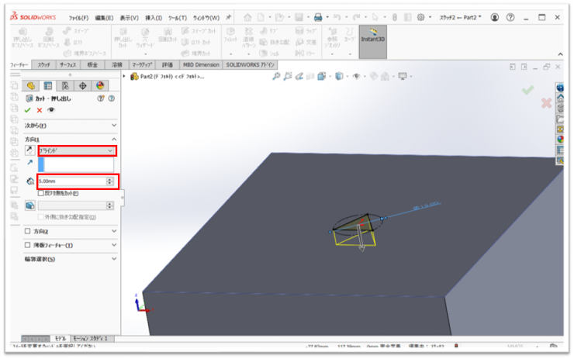Switch to the モーション スタディ 1 tab
Viewport: 574px width, 359px height.
point(92,339)
